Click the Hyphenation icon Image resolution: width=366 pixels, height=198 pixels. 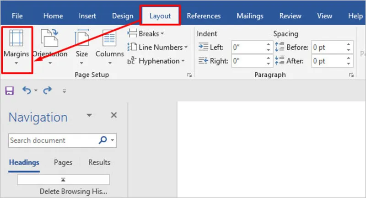131,61
